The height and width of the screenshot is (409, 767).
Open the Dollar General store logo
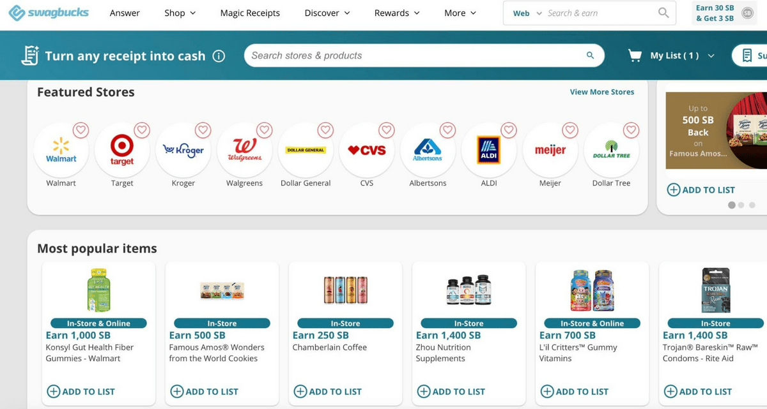tap(306, 151)
